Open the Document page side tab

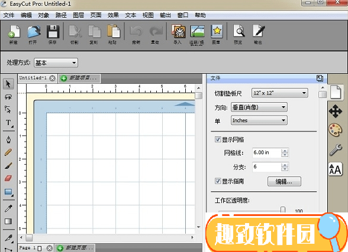(336, 92)
